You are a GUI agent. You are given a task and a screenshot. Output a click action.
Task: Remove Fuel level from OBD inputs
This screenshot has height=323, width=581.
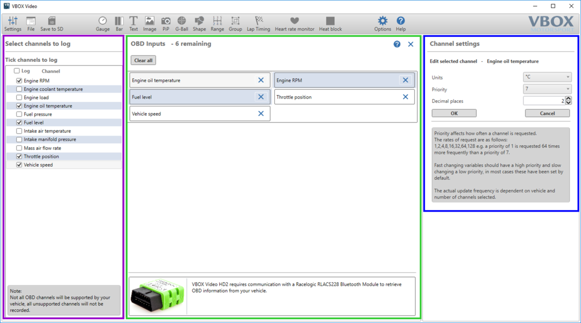coord(261,97)
